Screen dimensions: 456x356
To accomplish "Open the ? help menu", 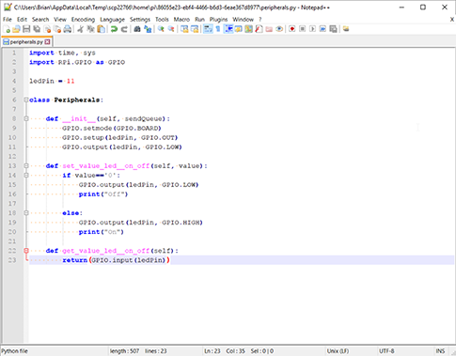I will point(259,20).
